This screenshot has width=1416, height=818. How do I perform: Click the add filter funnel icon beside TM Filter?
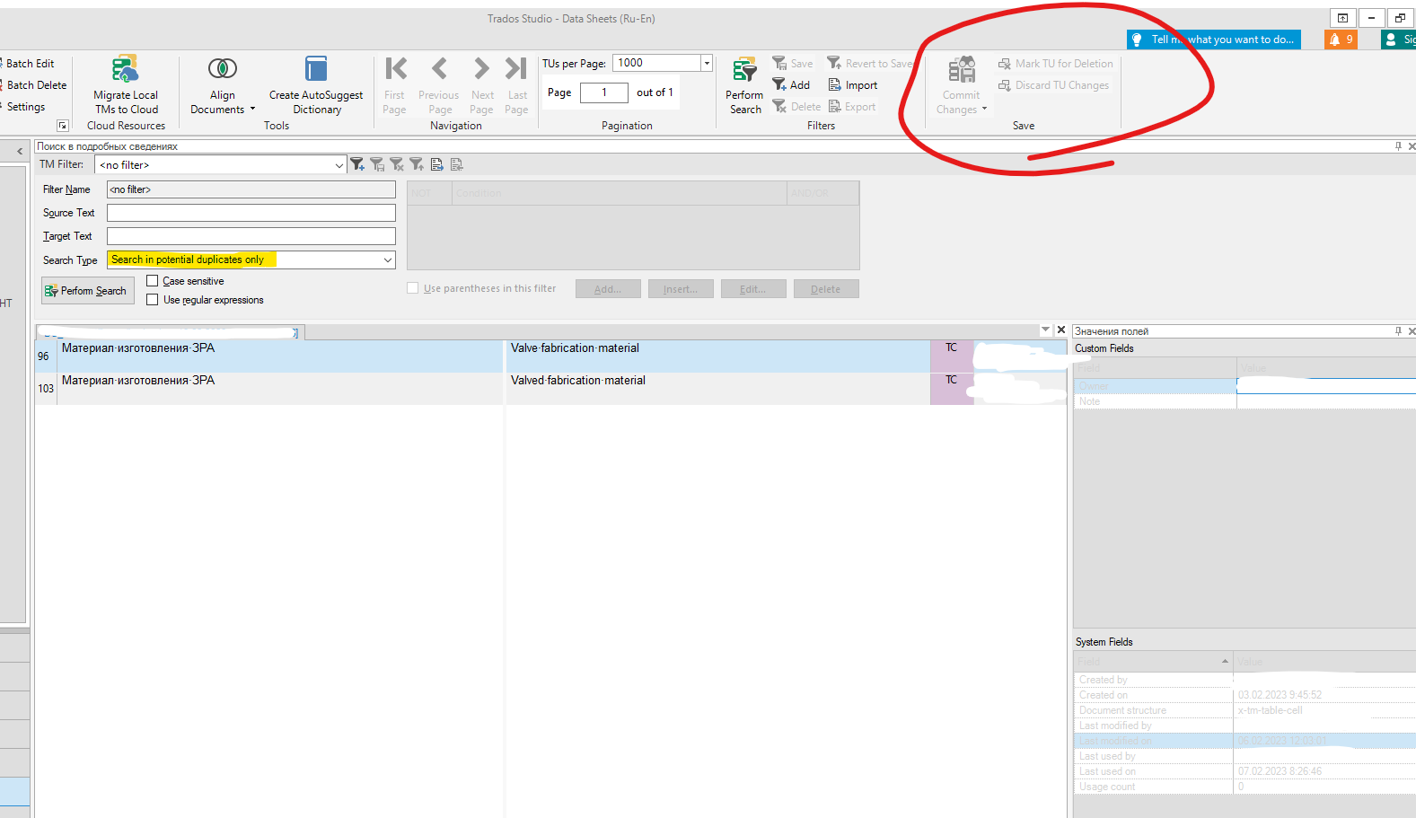(357, 164)
